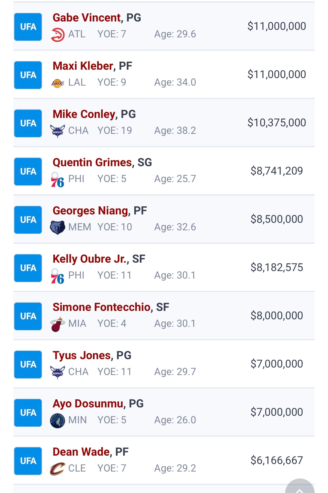328x493 pixels.
Task: Open Quentin Grimes player link
Action: click(x=92, y=163)
